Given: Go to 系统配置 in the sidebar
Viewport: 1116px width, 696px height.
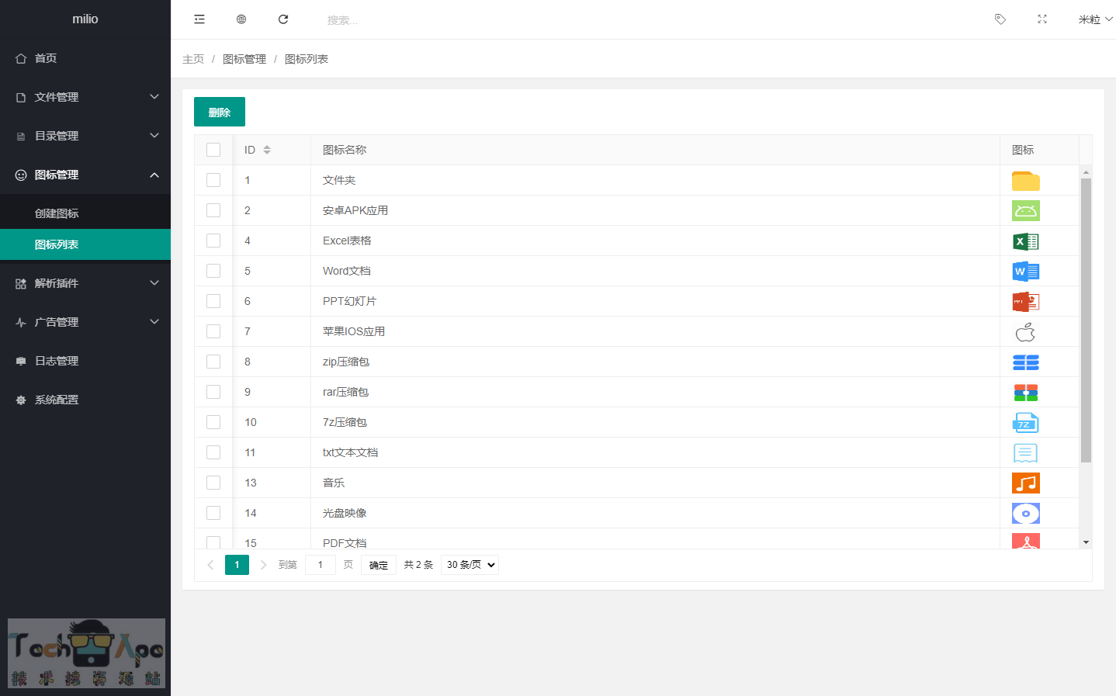Looking at the screenshot, I should [x=57, y=400].
